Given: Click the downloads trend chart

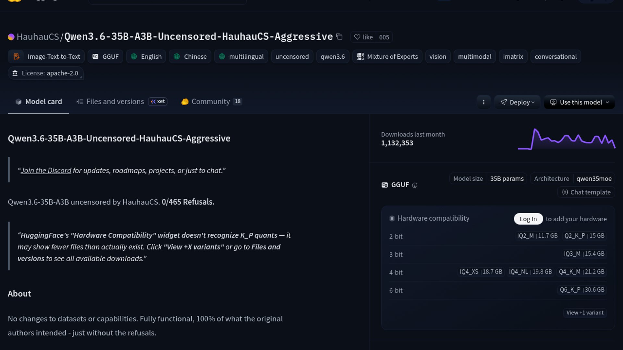Looking at the screenshot, I should (567, 139).
